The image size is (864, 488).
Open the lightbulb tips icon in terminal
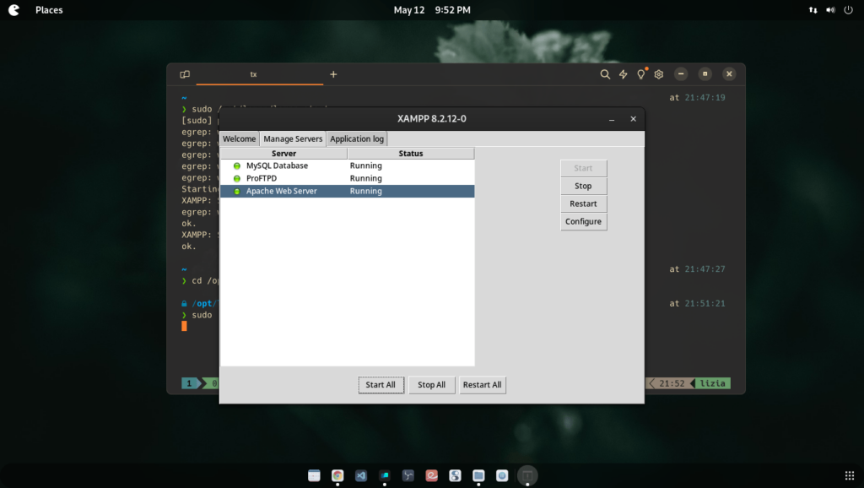coord(641,74)
